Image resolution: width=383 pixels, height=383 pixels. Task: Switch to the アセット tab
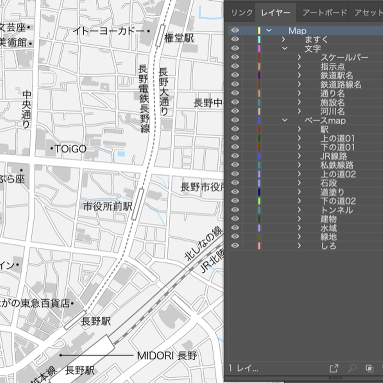(x=368, y=12)
